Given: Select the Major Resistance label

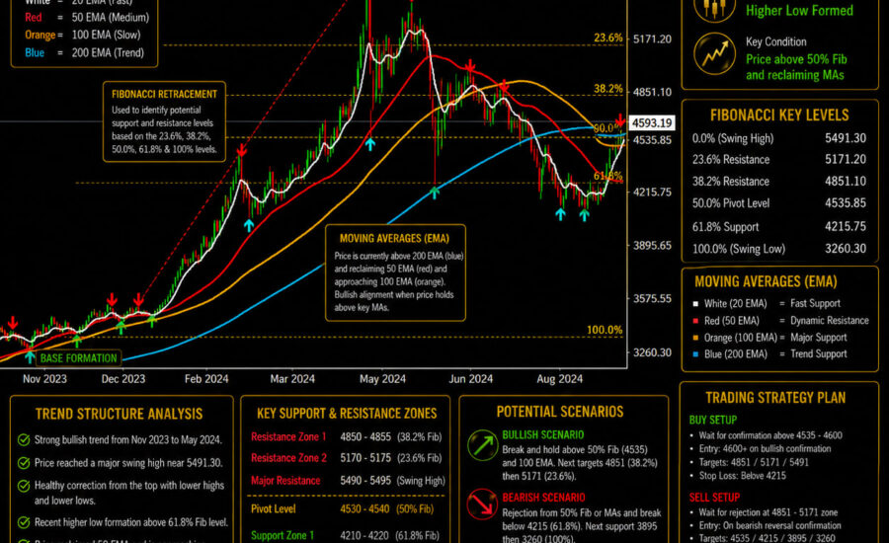Looking at the screenshot, I should tap(285, 481).
